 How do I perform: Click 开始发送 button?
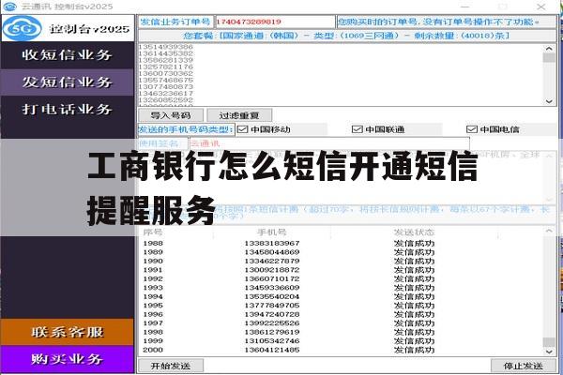[171, 366]
